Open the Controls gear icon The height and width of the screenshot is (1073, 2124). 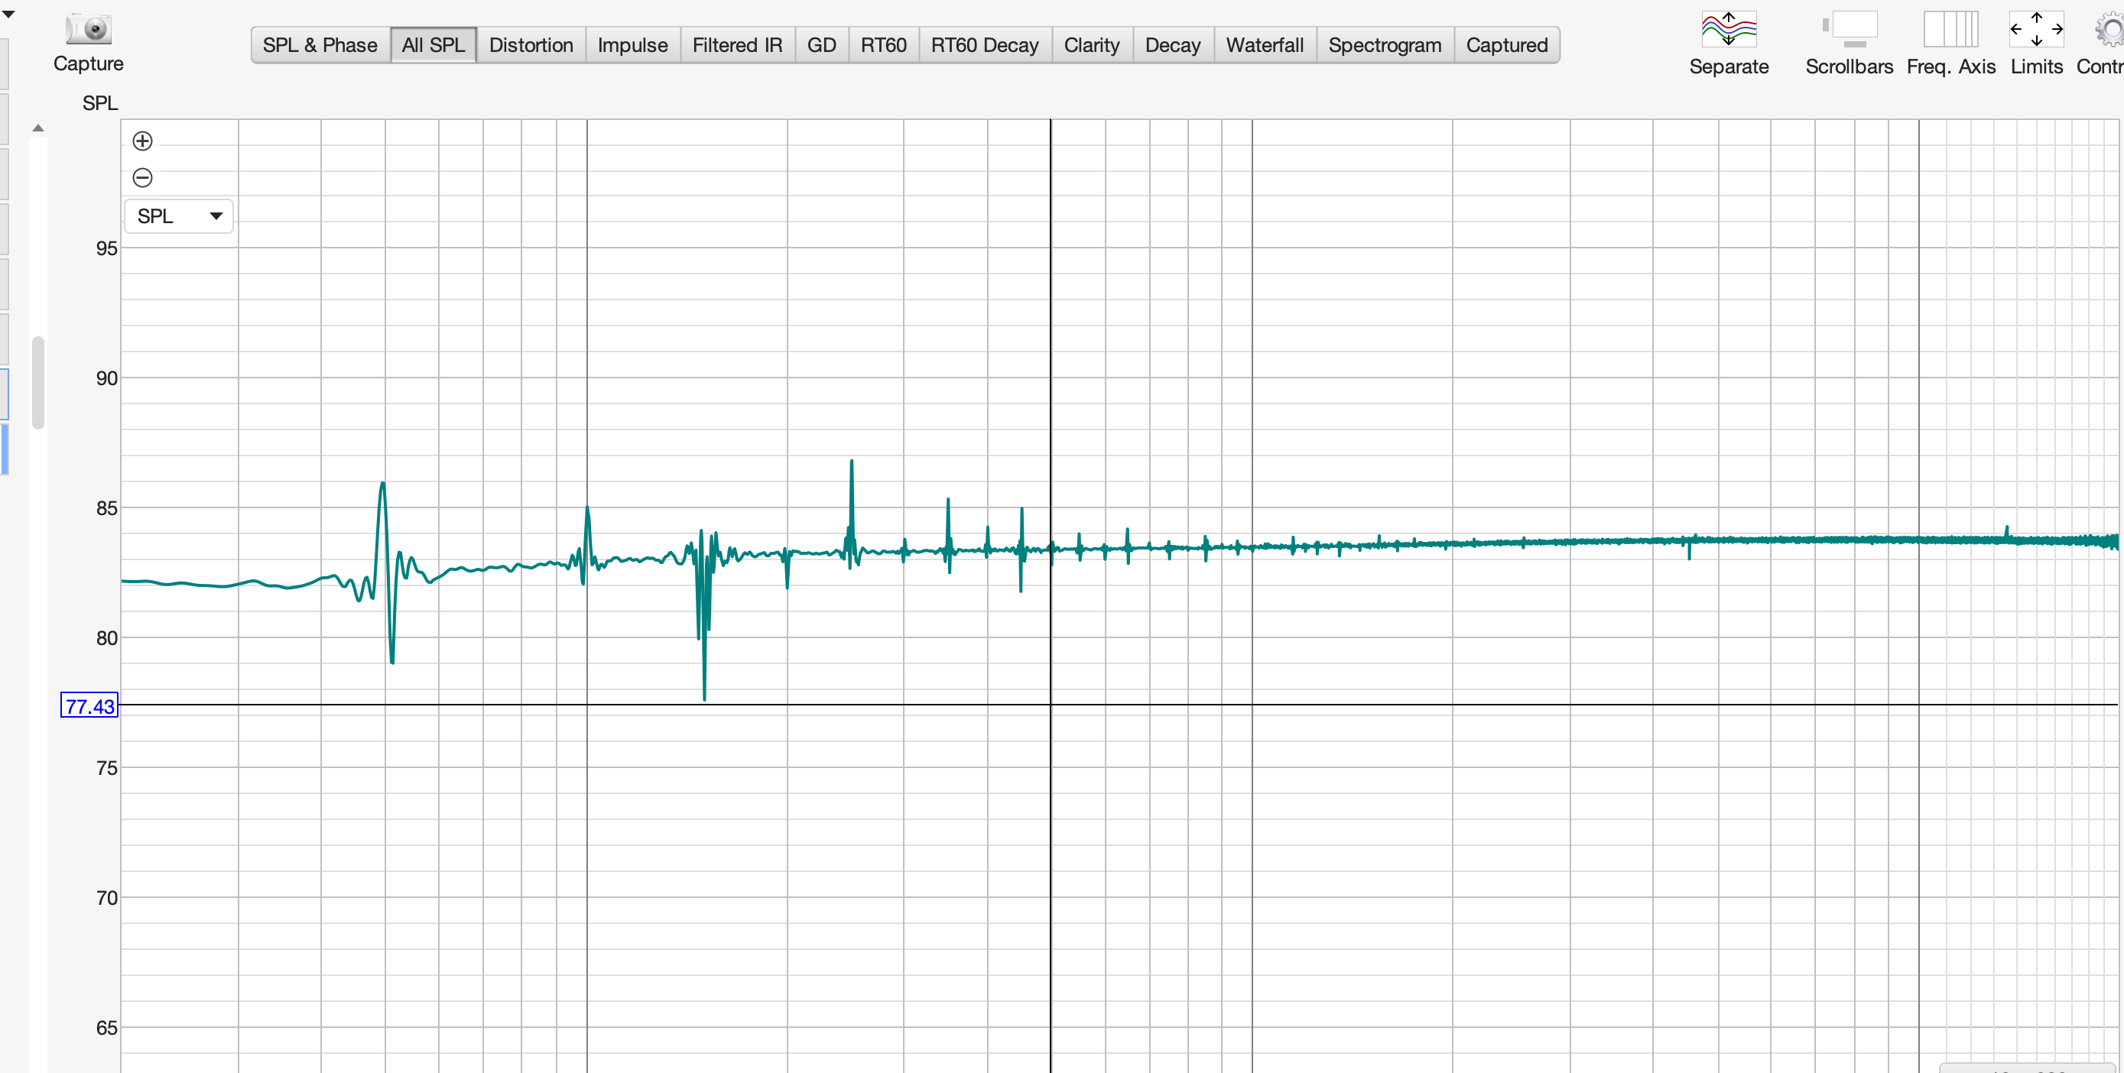tap(2109, 30)
